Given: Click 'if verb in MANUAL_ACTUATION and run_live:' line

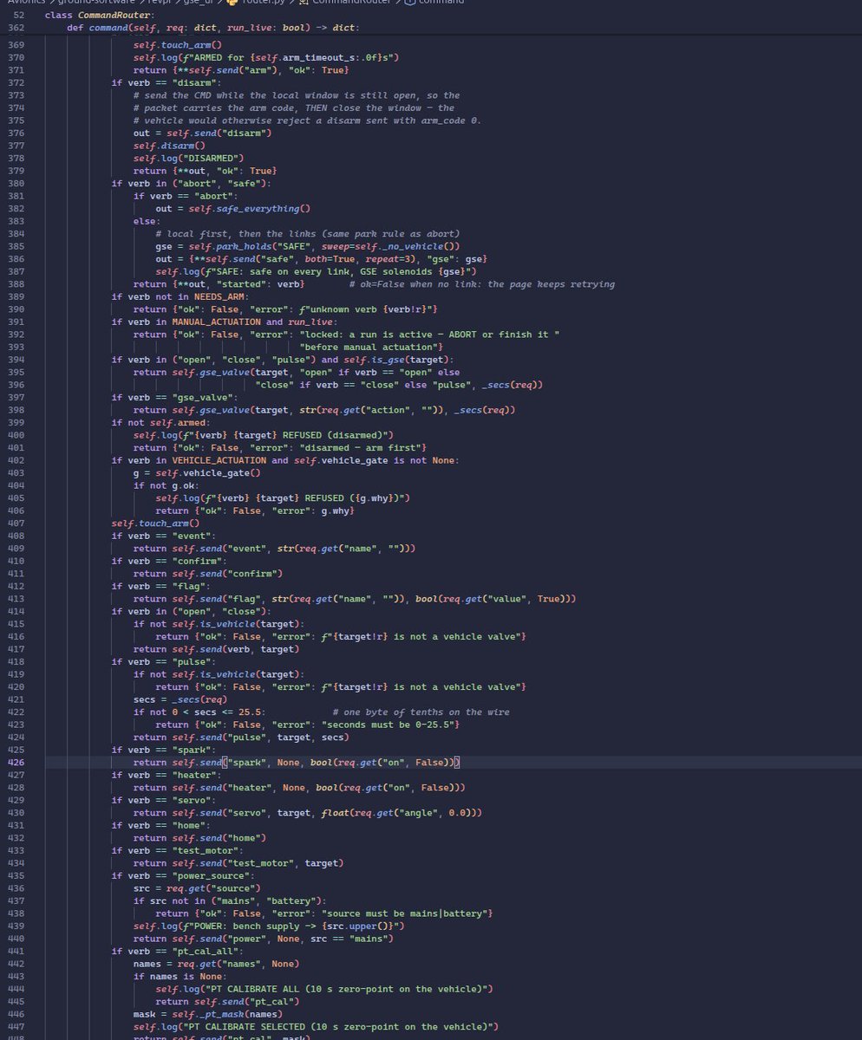Looking at the screenshot, I should [225, 322].
